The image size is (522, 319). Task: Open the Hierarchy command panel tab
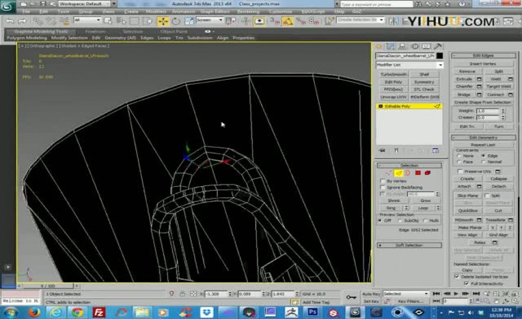pyautogui.click(x=402, y=47)
